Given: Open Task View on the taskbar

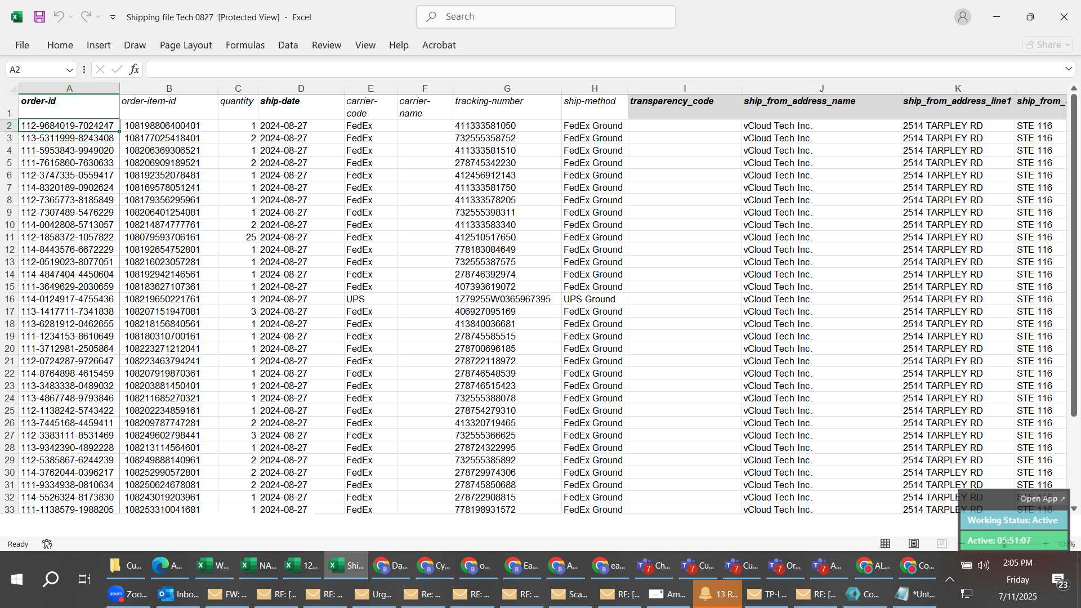Looking at the screenshot, I should [84, 579].
